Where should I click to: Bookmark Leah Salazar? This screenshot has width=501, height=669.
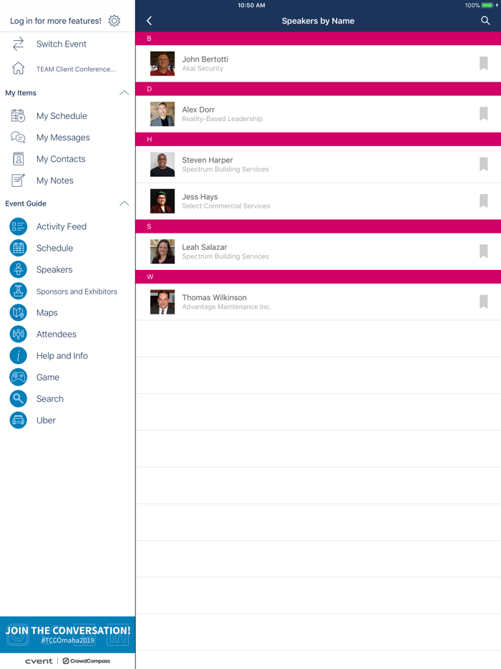pos(484,251)
